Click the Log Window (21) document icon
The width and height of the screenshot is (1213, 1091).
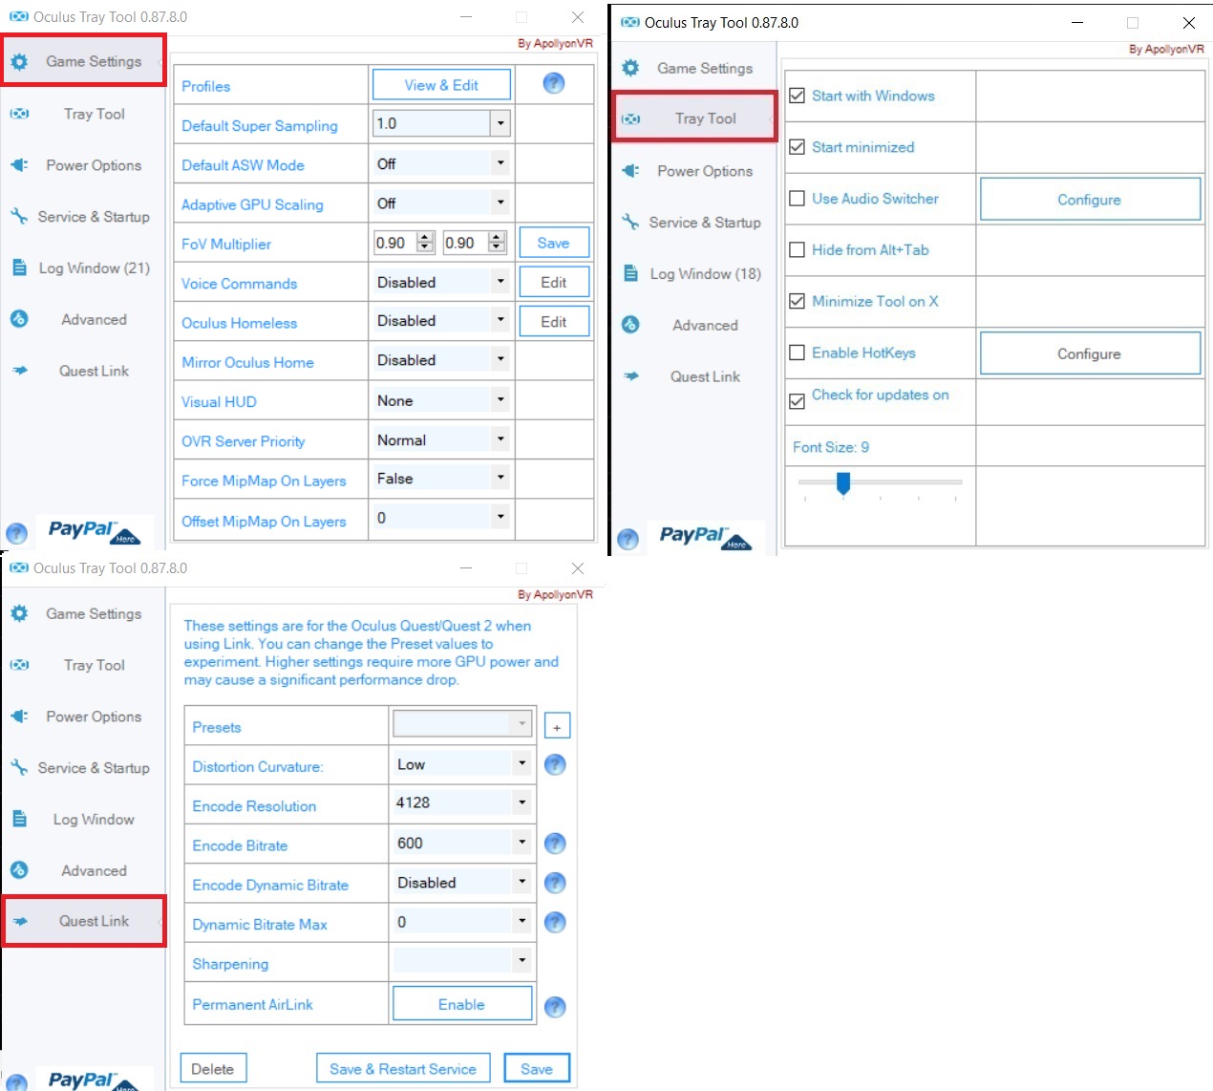point(19,268)
